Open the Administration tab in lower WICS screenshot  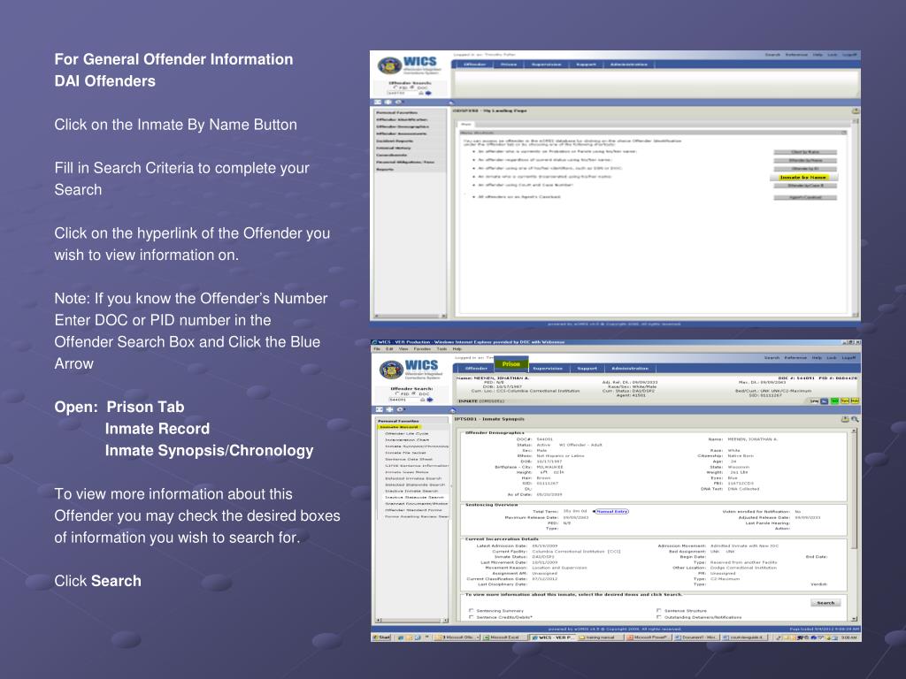click(630, 369)
